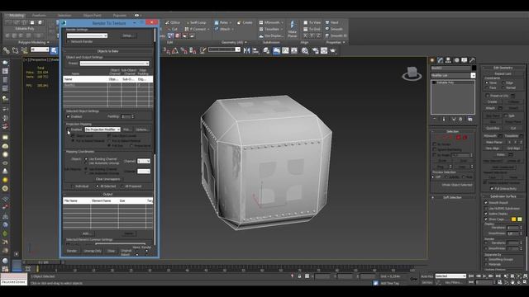This screenshot has width=529, height=297.
Task: Click the Clear Unwrappers button
Action: 108,179
